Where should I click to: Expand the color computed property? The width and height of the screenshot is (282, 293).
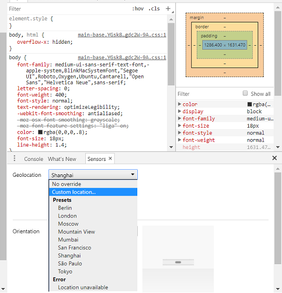(x=179, y=104)
